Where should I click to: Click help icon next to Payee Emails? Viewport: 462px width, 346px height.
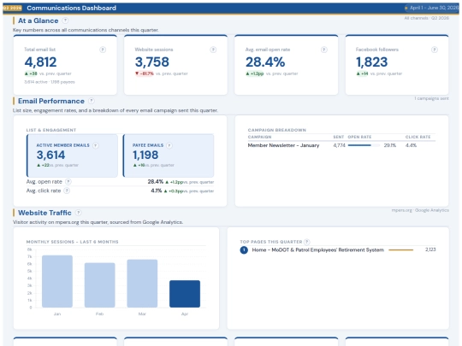coord(169,145)
